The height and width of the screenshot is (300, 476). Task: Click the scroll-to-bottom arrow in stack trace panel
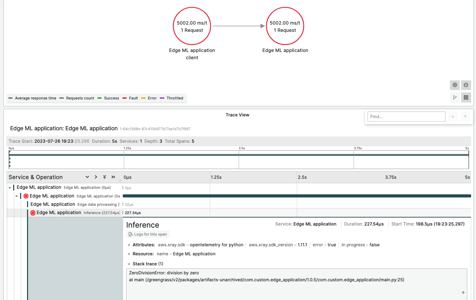coord(464,293)
